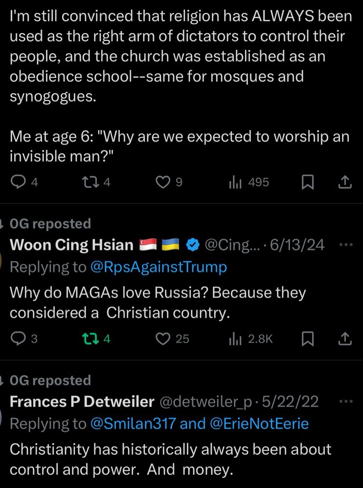Screen dimensions: 363x488
Task: Open more options on Woon Cing Hsian's tweet
Action: (345, 244)
